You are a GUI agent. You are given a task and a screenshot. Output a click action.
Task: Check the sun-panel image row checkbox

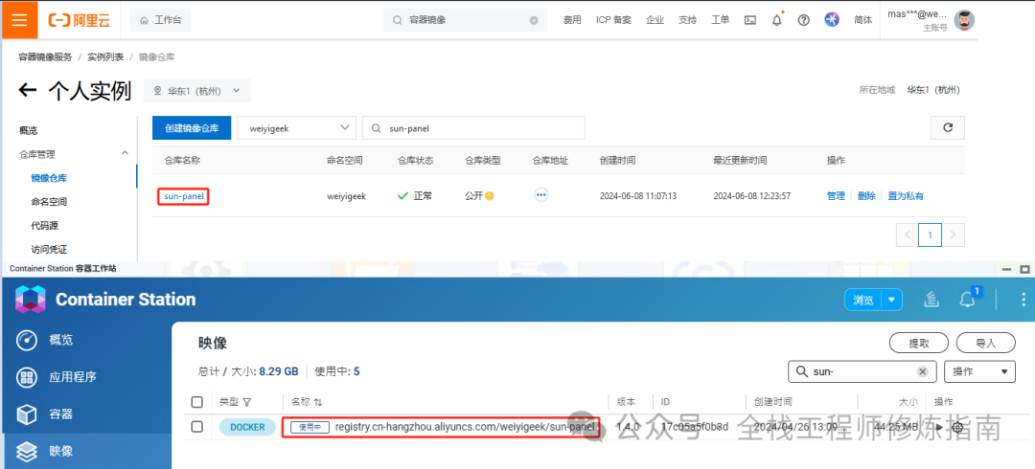pyautogui.click(x=196, y=427)
